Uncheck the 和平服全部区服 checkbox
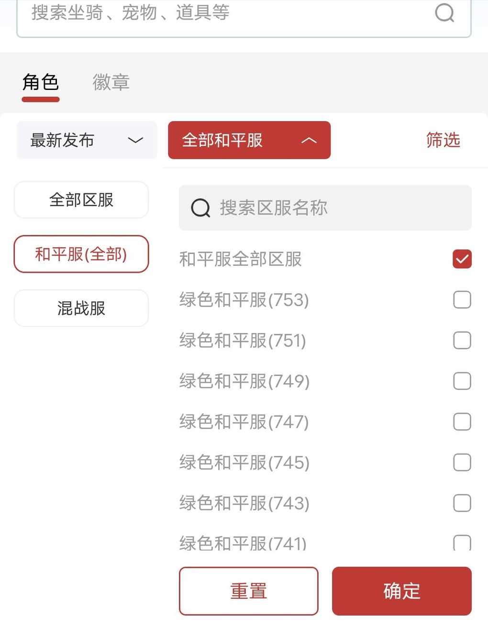 [x=462, y=259]
